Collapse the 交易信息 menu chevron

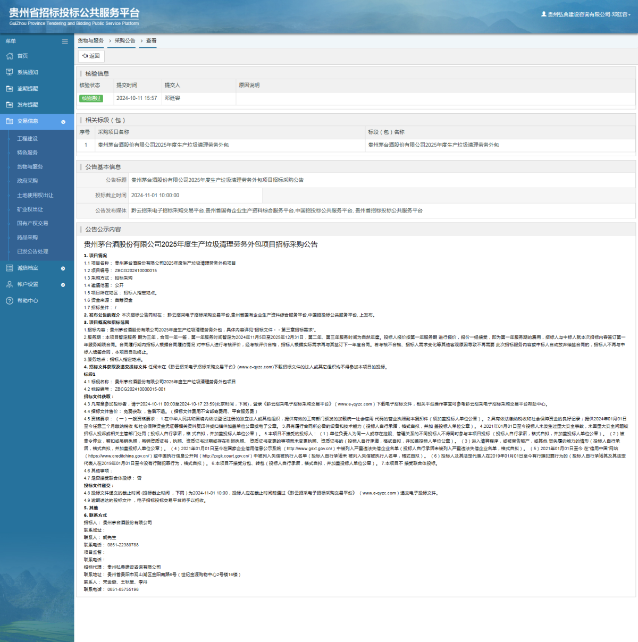pos(63,122)
